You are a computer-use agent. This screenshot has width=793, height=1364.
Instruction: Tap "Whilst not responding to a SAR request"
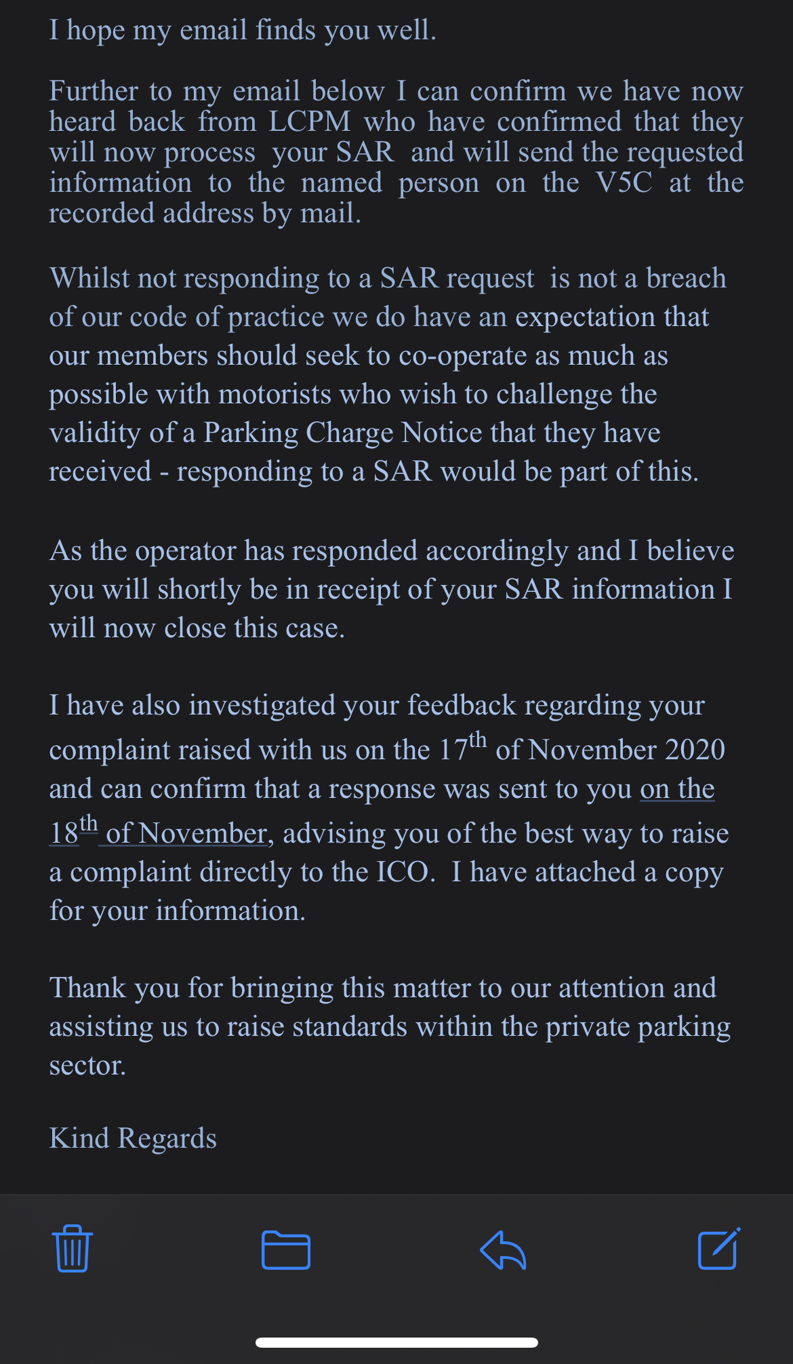click(x=291, y=278)
